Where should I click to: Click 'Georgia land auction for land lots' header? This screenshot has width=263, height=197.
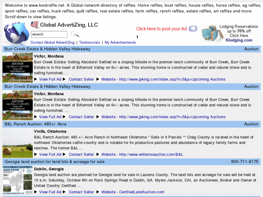pyautogui.click(x=55, y=162)
